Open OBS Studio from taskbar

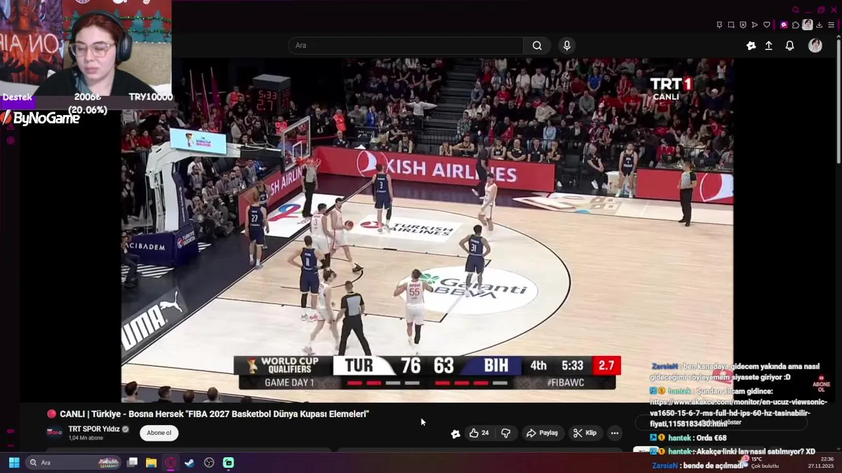tap(209, 462)
